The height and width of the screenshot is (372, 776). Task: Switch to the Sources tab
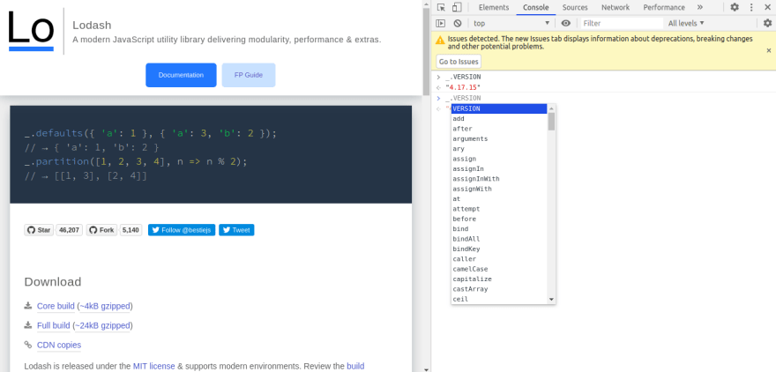(x=575, y=7)
